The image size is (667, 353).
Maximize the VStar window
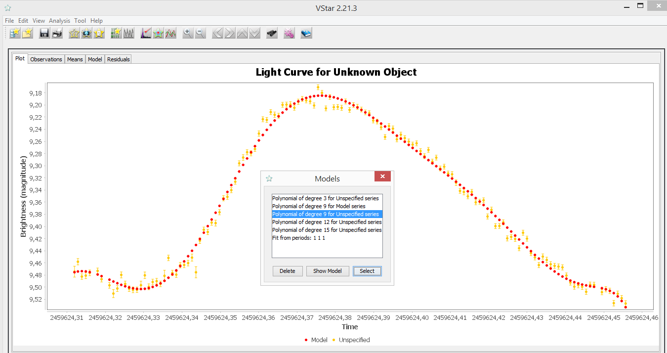pos(640,6)
